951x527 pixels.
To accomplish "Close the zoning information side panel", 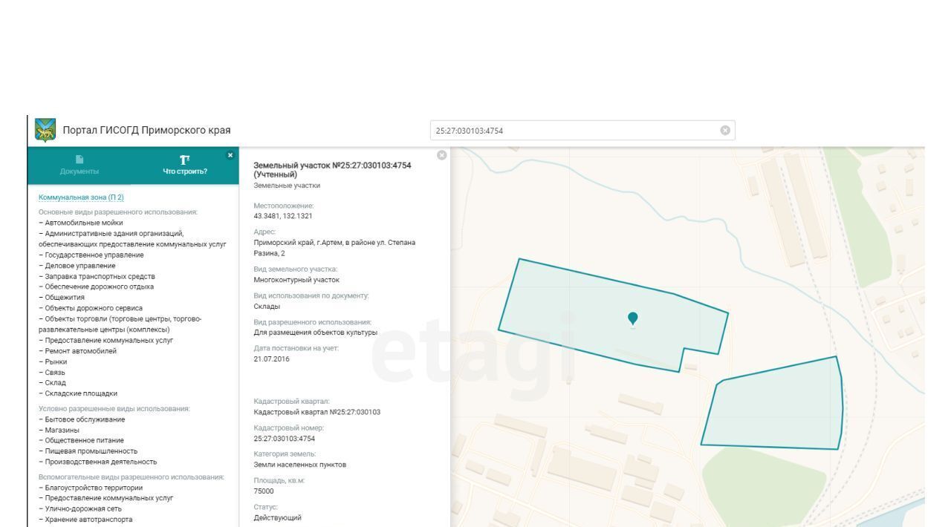I will click(230, 155).
